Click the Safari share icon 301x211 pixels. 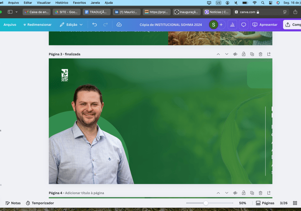[x=295, y=12]
